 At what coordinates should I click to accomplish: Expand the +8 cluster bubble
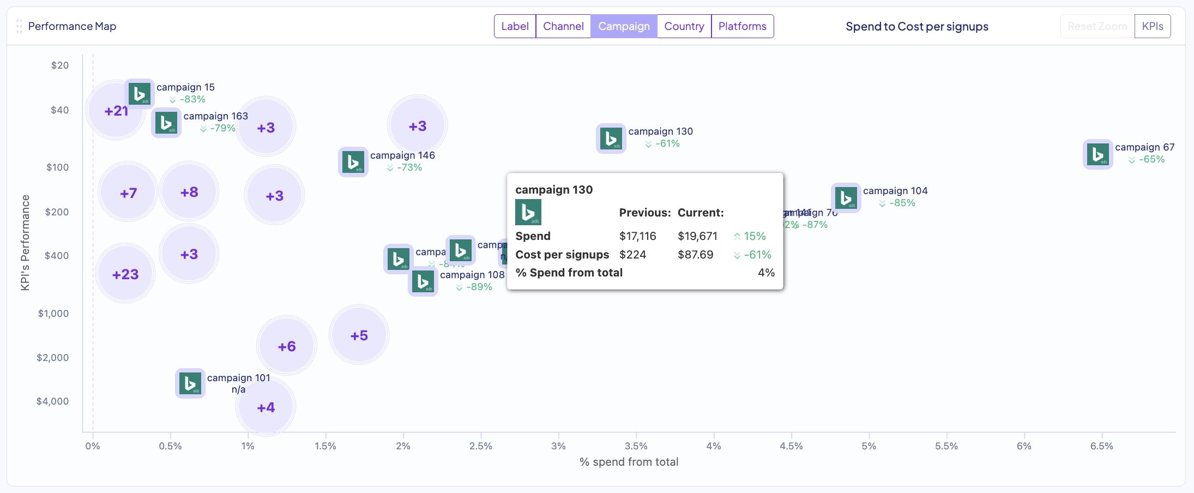tap(189, 192)
